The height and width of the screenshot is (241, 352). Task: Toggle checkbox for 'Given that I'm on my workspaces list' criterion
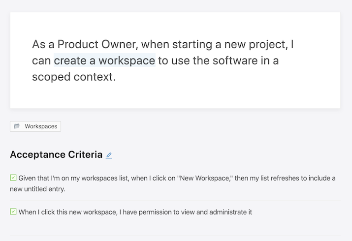pyautogui.click(x=13, y=178)
